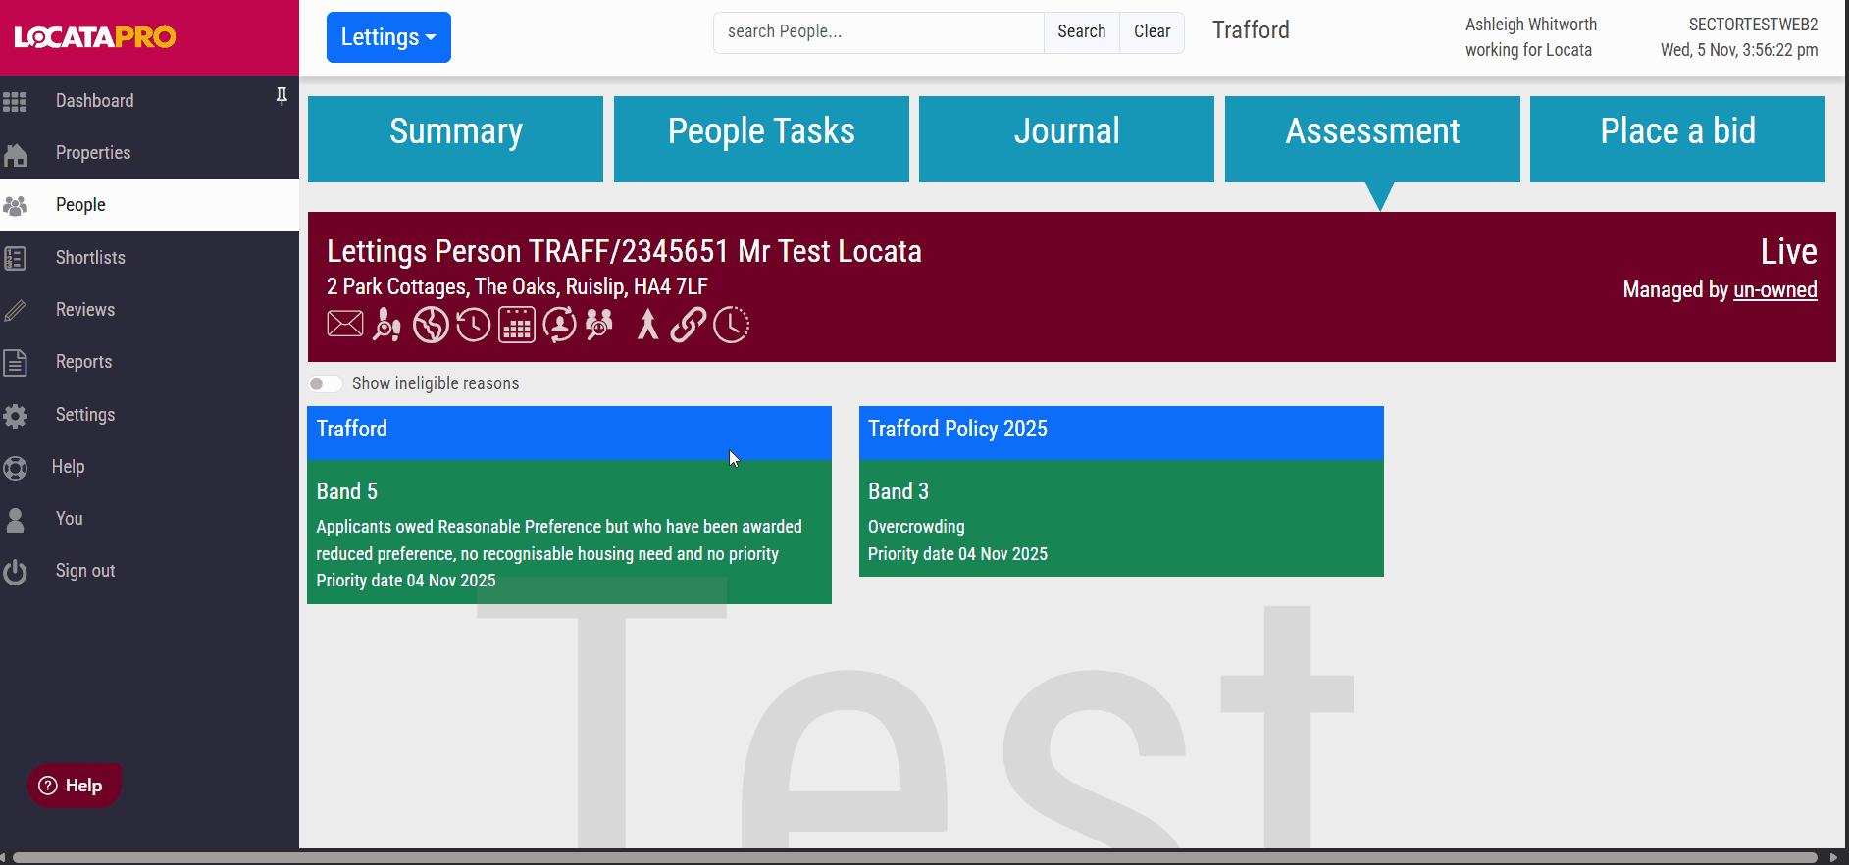1849x865 pixels.
Task: Click the dotted clock pending-time icon
Action: point(732,325)
